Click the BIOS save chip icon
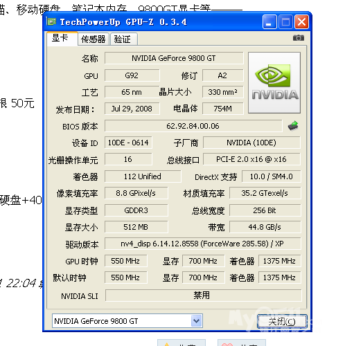345x346 pixels. pyautogui.click(x=293, y=126)
